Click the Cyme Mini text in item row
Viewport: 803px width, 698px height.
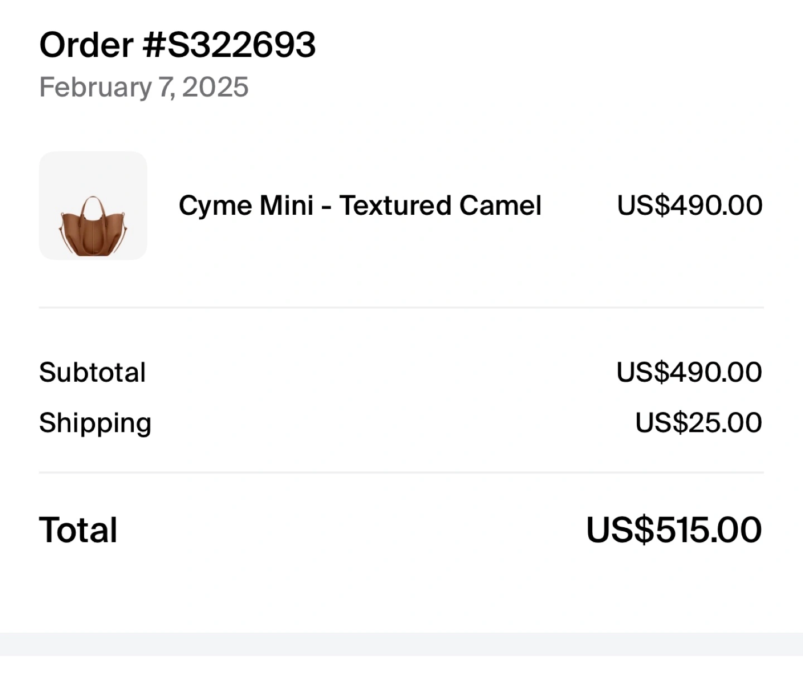246,206
